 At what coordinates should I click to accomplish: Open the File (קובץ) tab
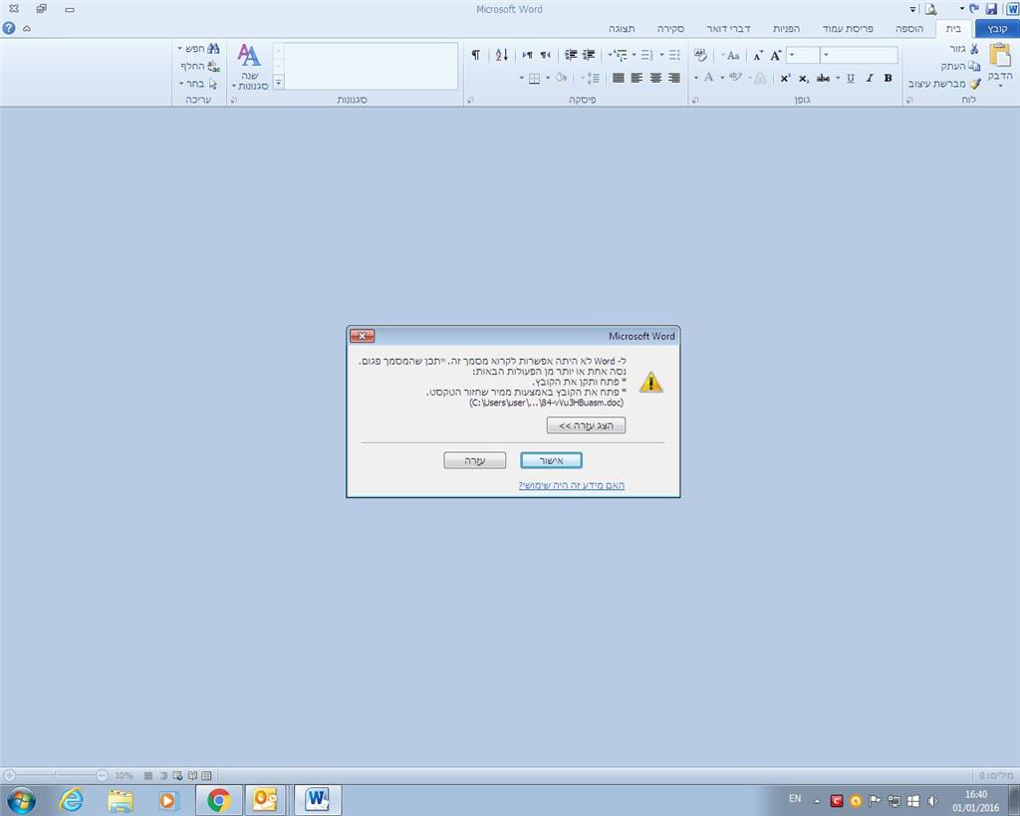coord(997,29)
